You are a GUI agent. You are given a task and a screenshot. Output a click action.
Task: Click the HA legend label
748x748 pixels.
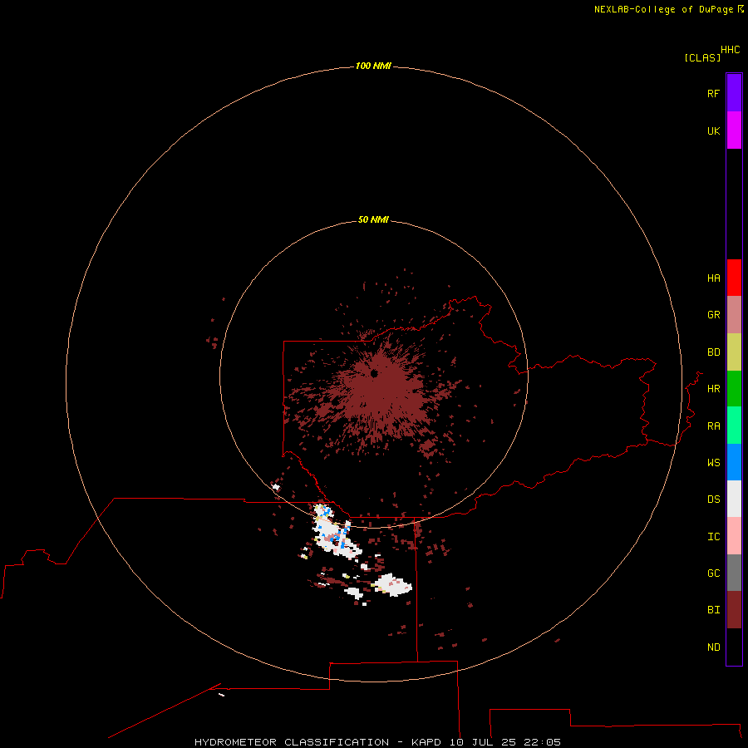click(713, 278)
